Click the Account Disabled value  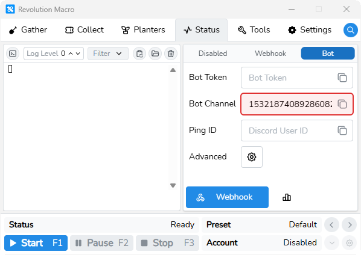[x=300, y=243]
